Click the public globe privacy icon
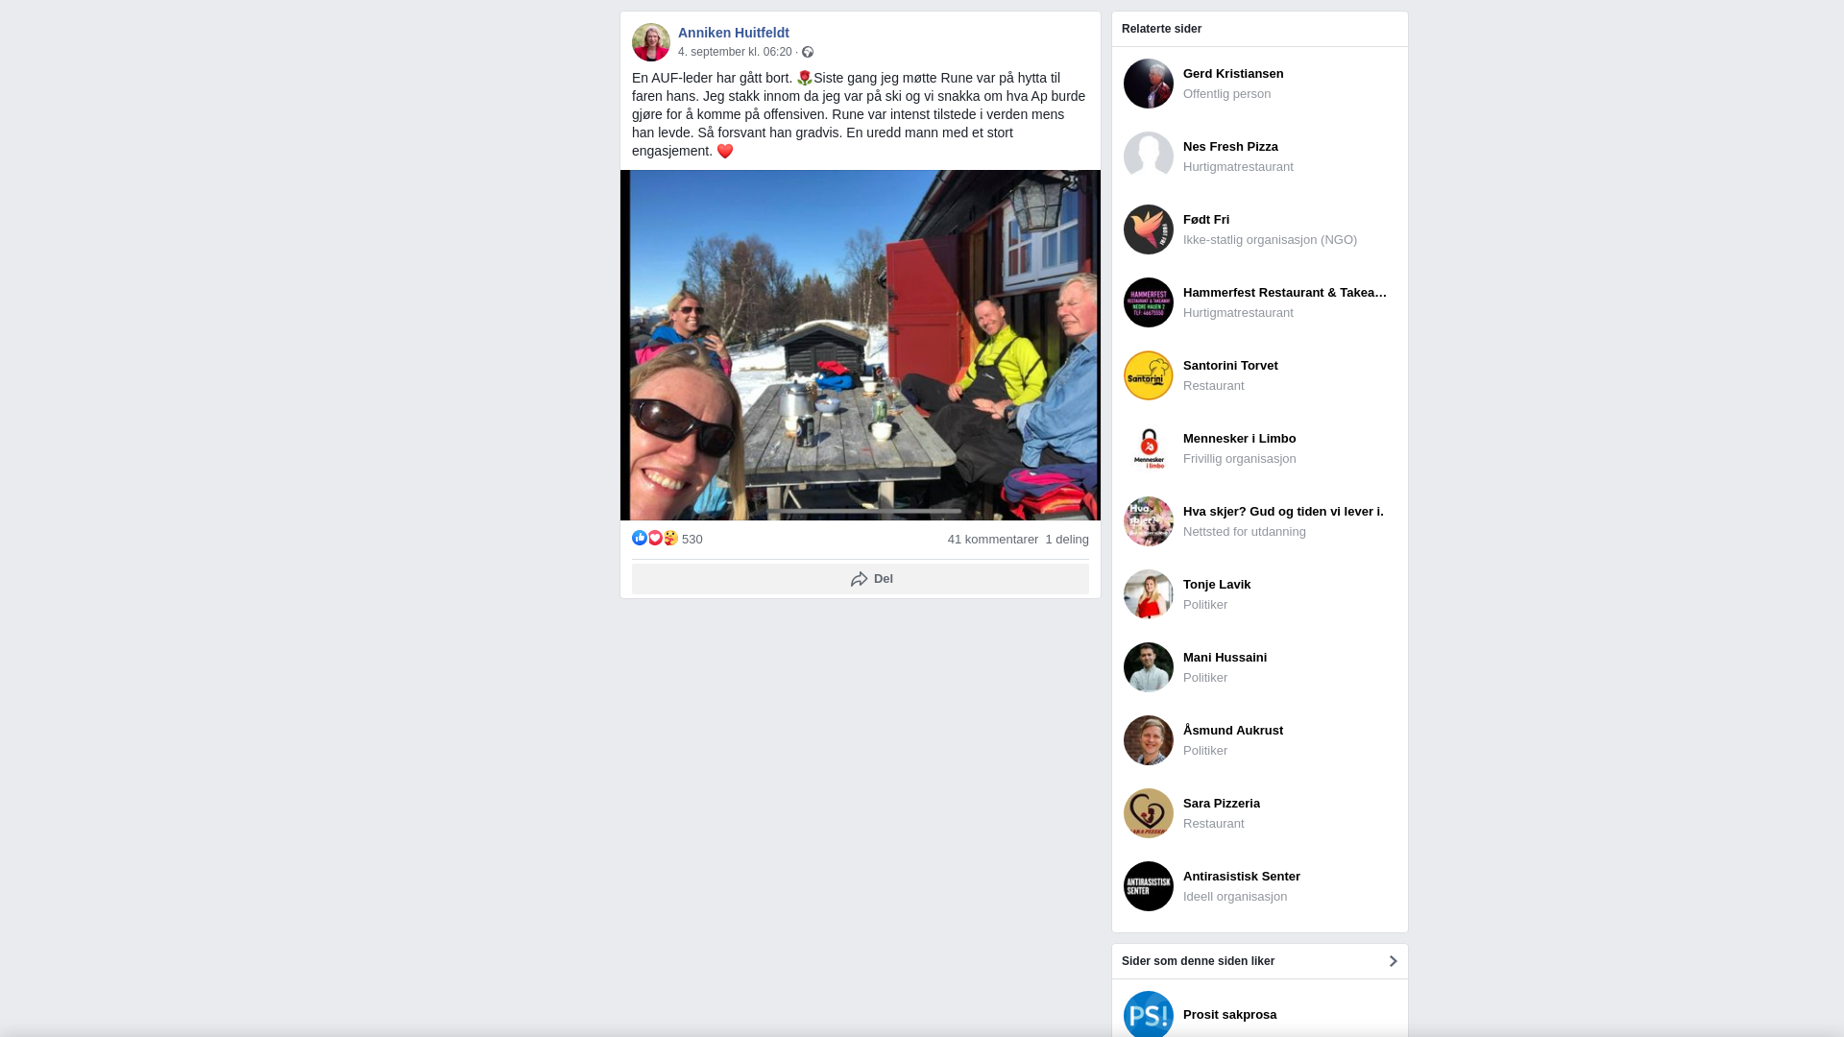The height and width of the screenshot is (1037, 1844). click(x=808, y=52)
